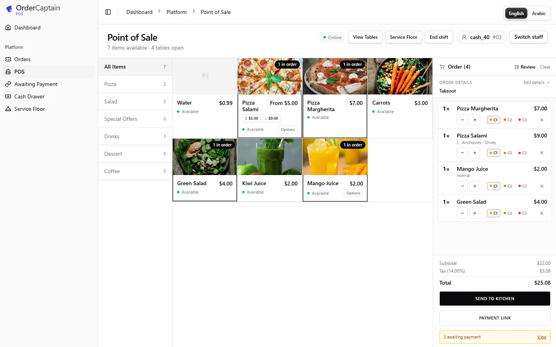Open Cash Drawer page
The width and height of the screenshot is (556, 347).
pyautogui.click(x=47, y=96)
